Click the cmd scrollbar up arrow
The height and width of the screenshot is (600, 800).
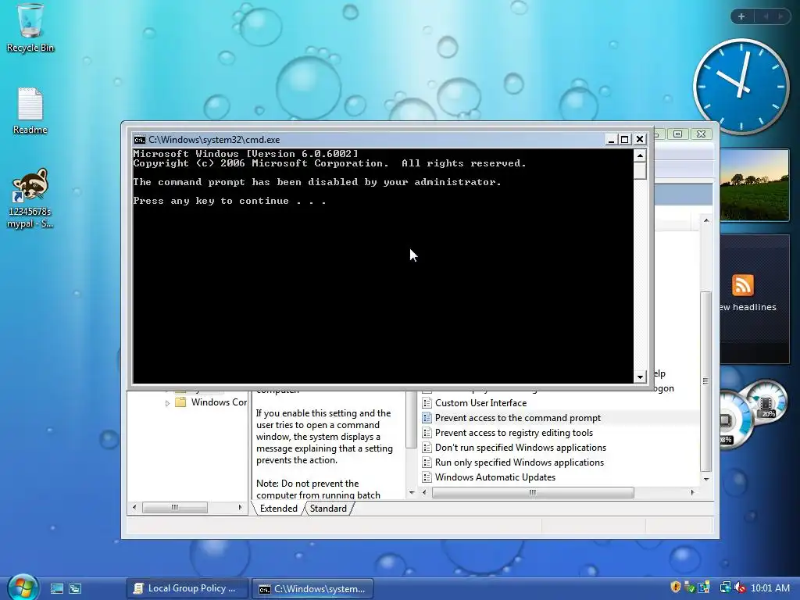640,155
